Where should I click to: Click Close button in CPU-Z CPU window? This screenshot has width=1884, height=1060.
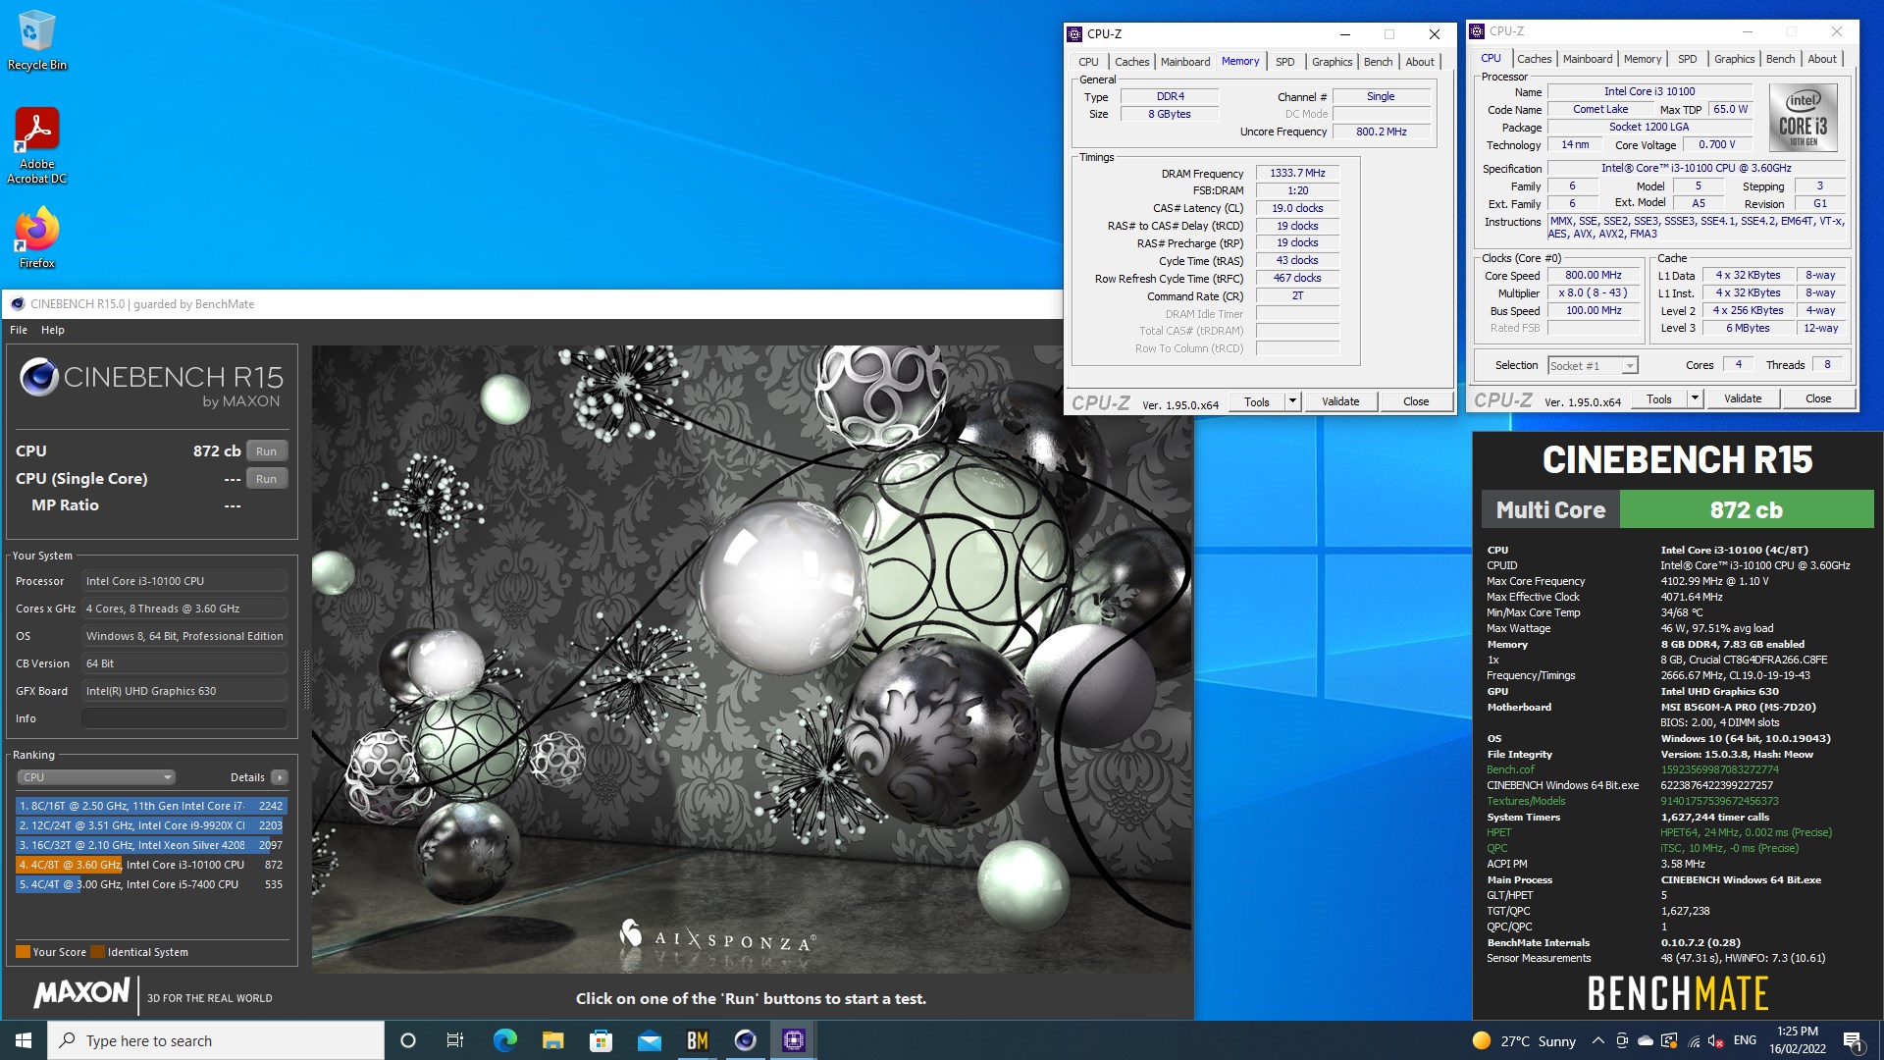(x=1818, y=398)
